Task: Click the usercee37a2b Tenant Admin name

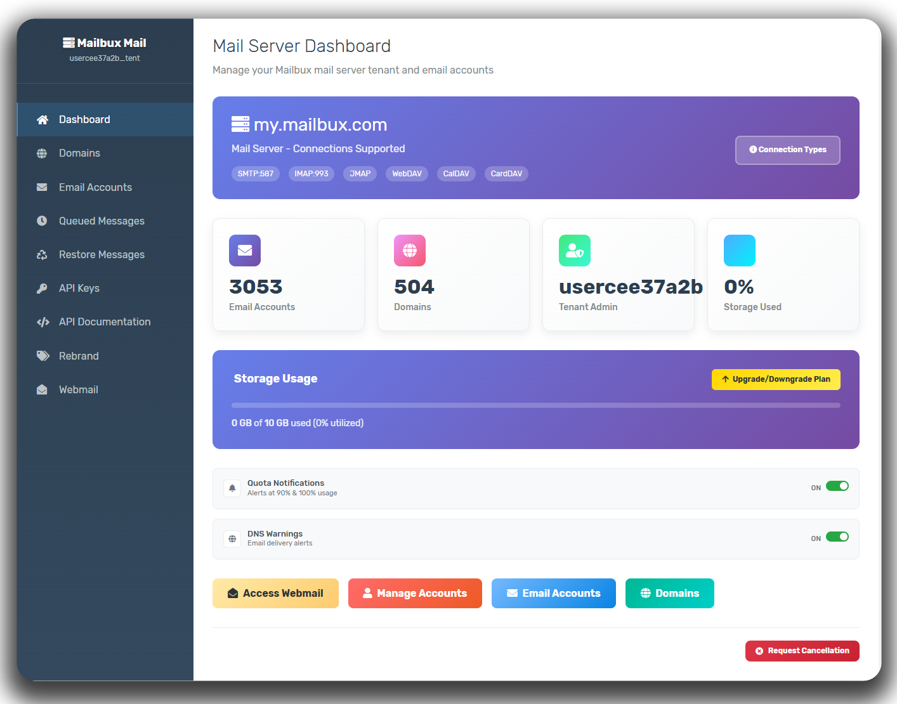Action: (631, 287)
